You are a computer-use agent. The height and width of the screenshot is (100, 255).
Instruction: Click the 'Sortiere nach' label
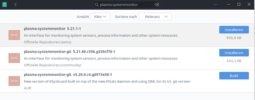[126, 17]
